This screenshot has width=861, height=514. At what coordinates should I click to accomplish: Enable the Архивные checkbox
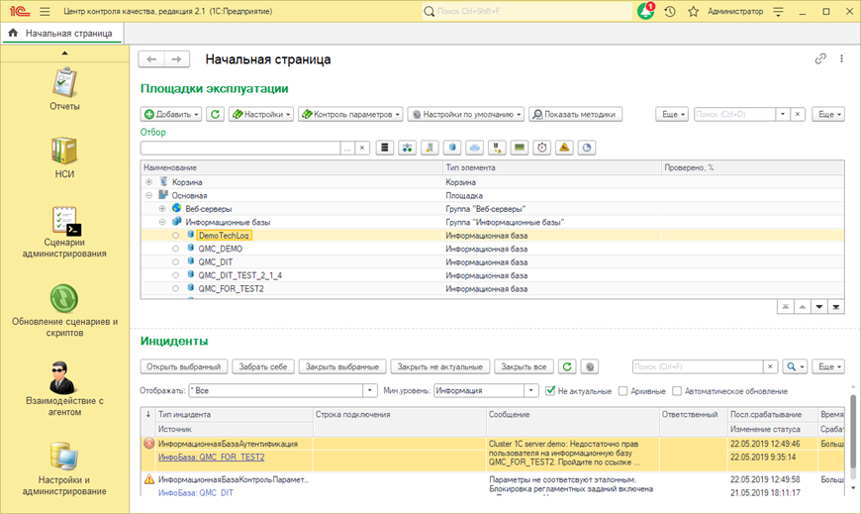(x=622, y=390)
